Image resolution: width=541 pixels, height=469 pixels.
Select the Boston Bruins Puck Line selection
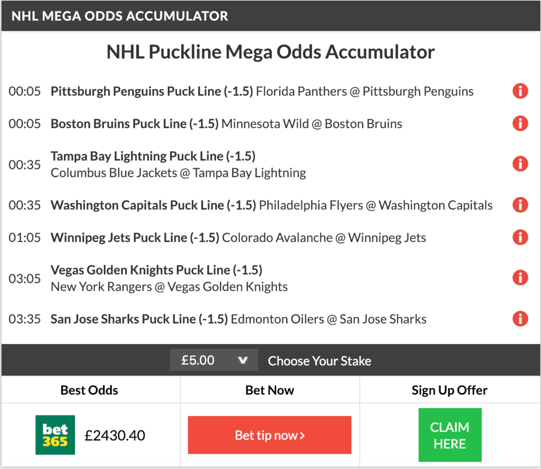pos(134,124)
